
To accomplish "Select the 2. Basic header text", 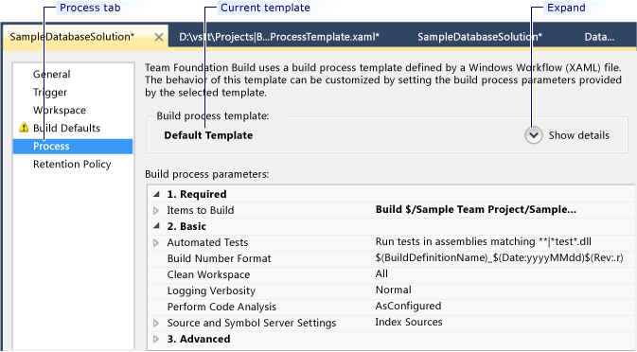I will (186, 226).
